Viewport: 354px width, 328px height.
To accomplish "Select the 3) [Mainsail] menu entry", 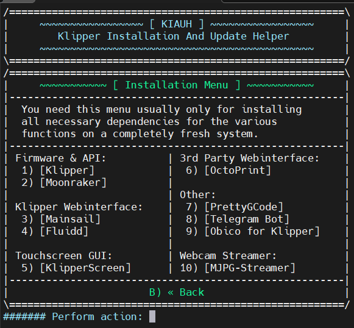I will point(61,219).
